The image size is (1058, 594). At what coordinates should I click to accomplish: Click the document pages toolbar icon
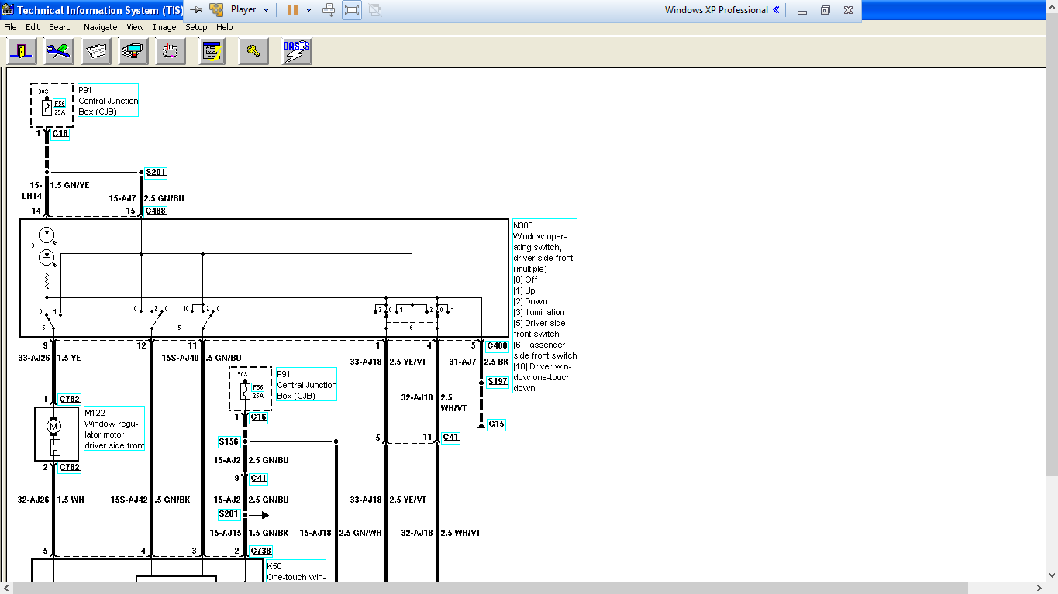pyautogui.click(x=96, y=51)
